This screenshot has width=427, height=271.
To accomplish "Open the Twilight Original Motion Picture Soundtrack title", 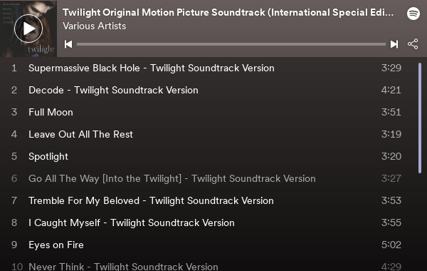I will click(x=228, y=13).
